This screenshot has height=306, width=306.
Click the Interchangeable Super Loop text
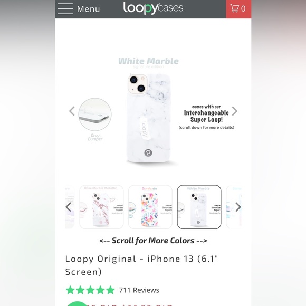(x=206, y=116)
